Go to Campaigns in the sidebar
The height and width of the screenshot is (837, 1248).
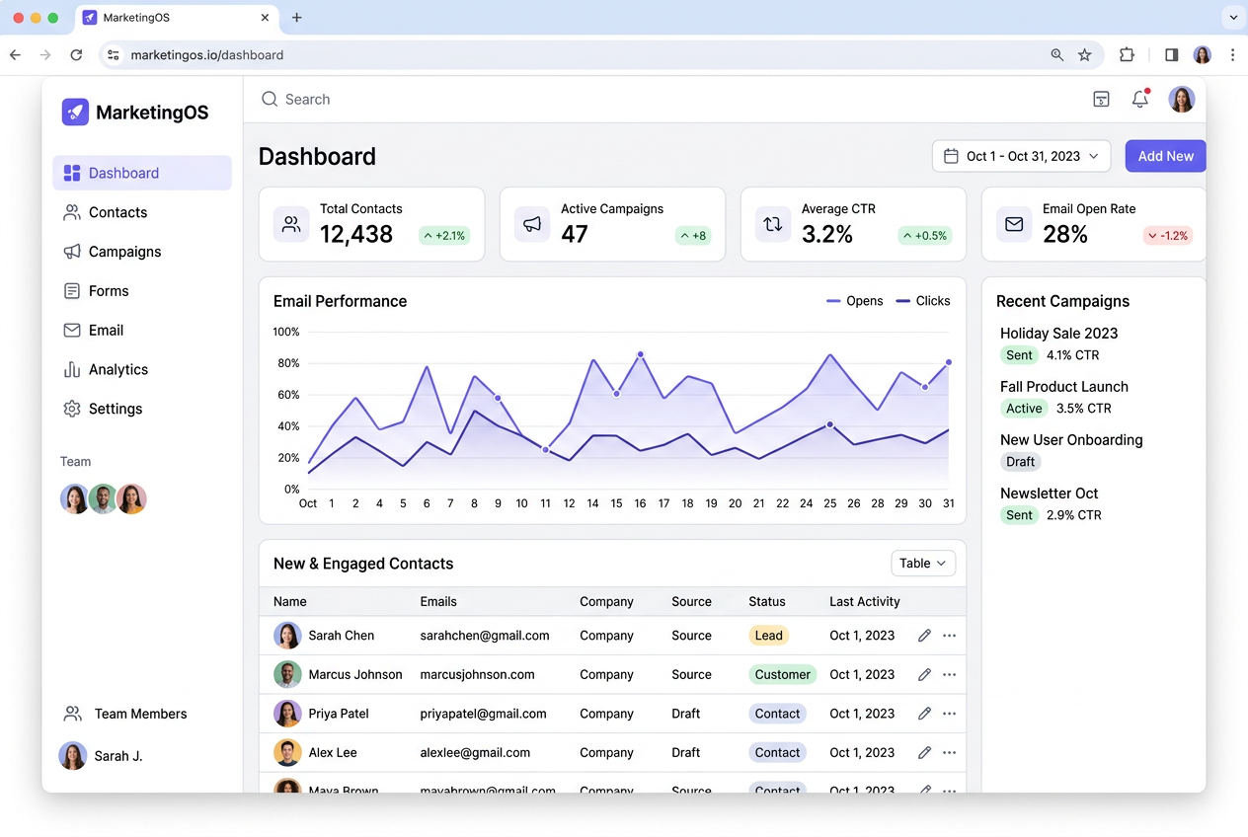pyautogui.click(x=142, y=252)
